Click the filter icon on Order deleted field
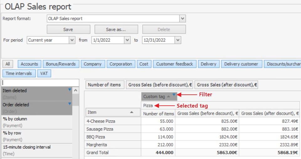 click(70, 104)
